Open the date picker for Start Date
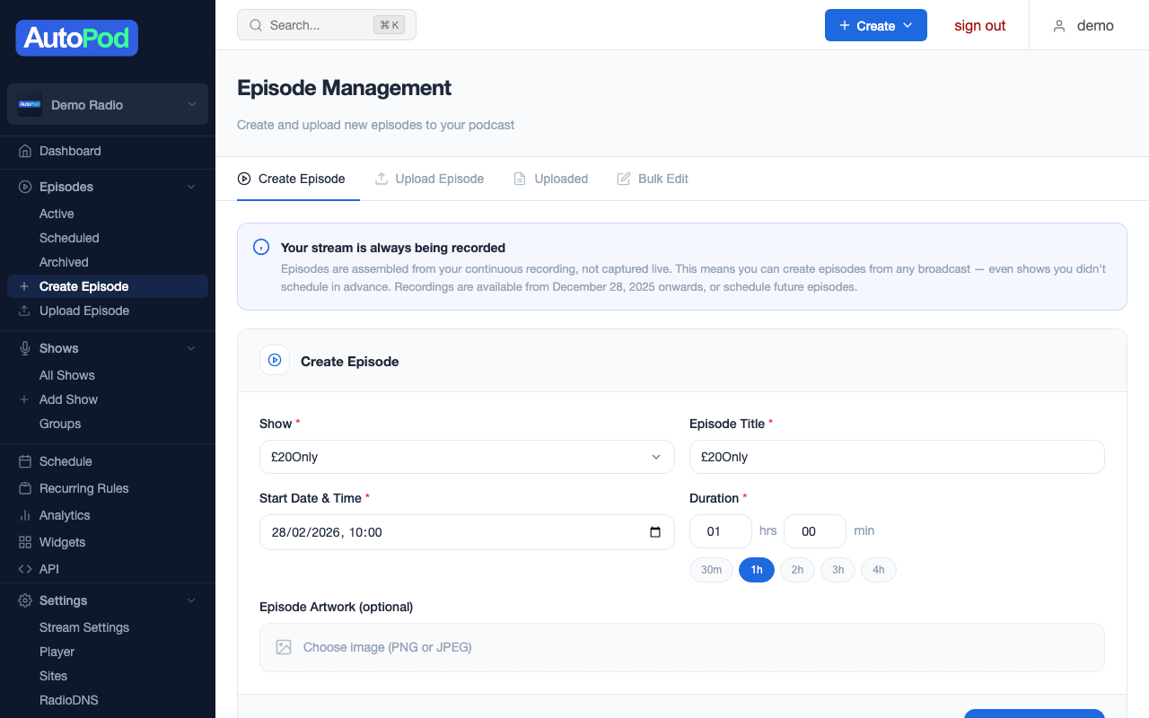Viewport: 1149px width, 718px height. [x=654, y=531]
